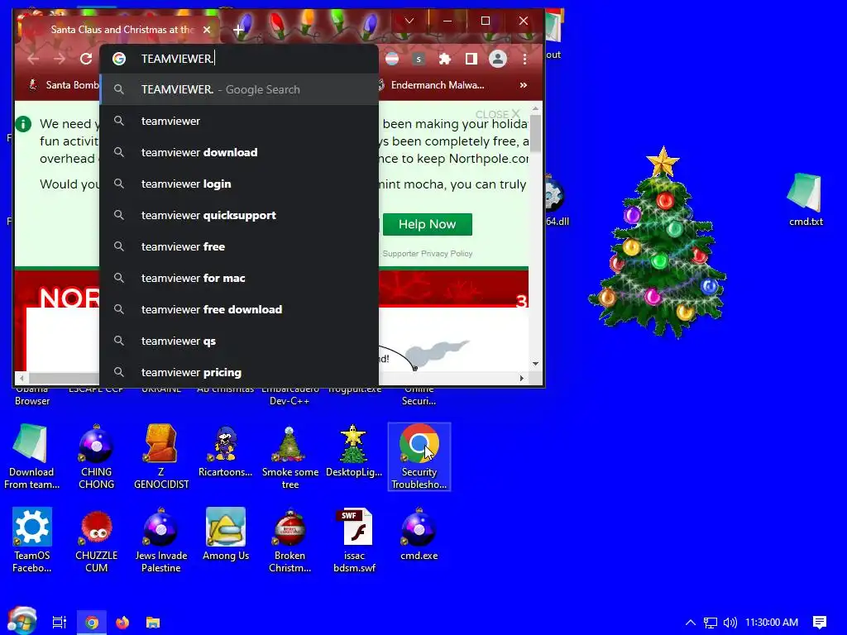Viewport: 847px width, 635px height.
Task: Click into the address bar text TEAMVIEWER.
Action: 177,59
